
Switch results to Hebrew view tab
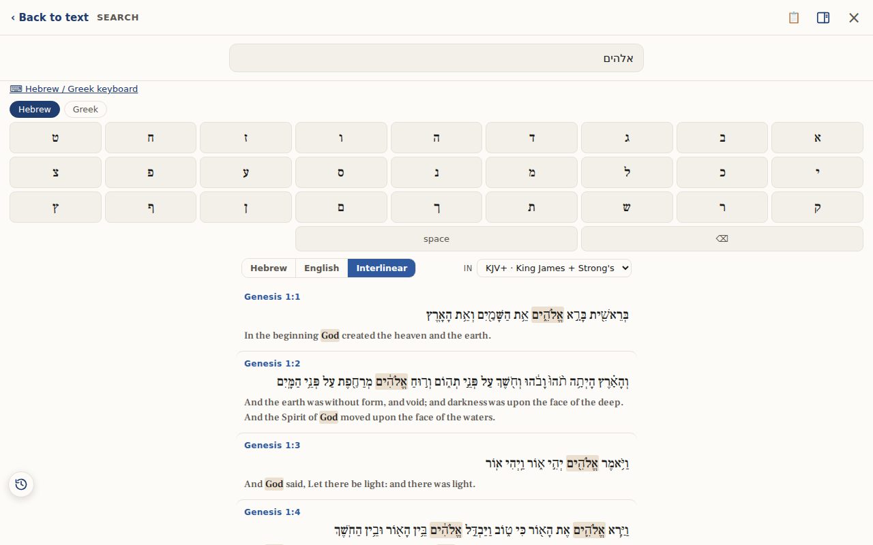pyautogui.click(x=269, y=268)
